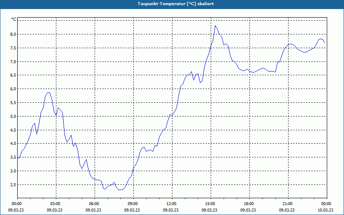The width and height of the screenshot is (344, 215).
Task: Click the 18:00 time label on the x-axis
Action: pos(249,204)
